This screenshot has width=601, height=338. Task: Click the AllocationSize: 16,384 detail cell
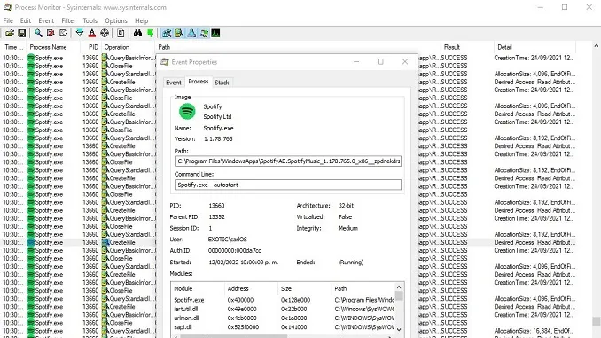(x=535, y=331)
